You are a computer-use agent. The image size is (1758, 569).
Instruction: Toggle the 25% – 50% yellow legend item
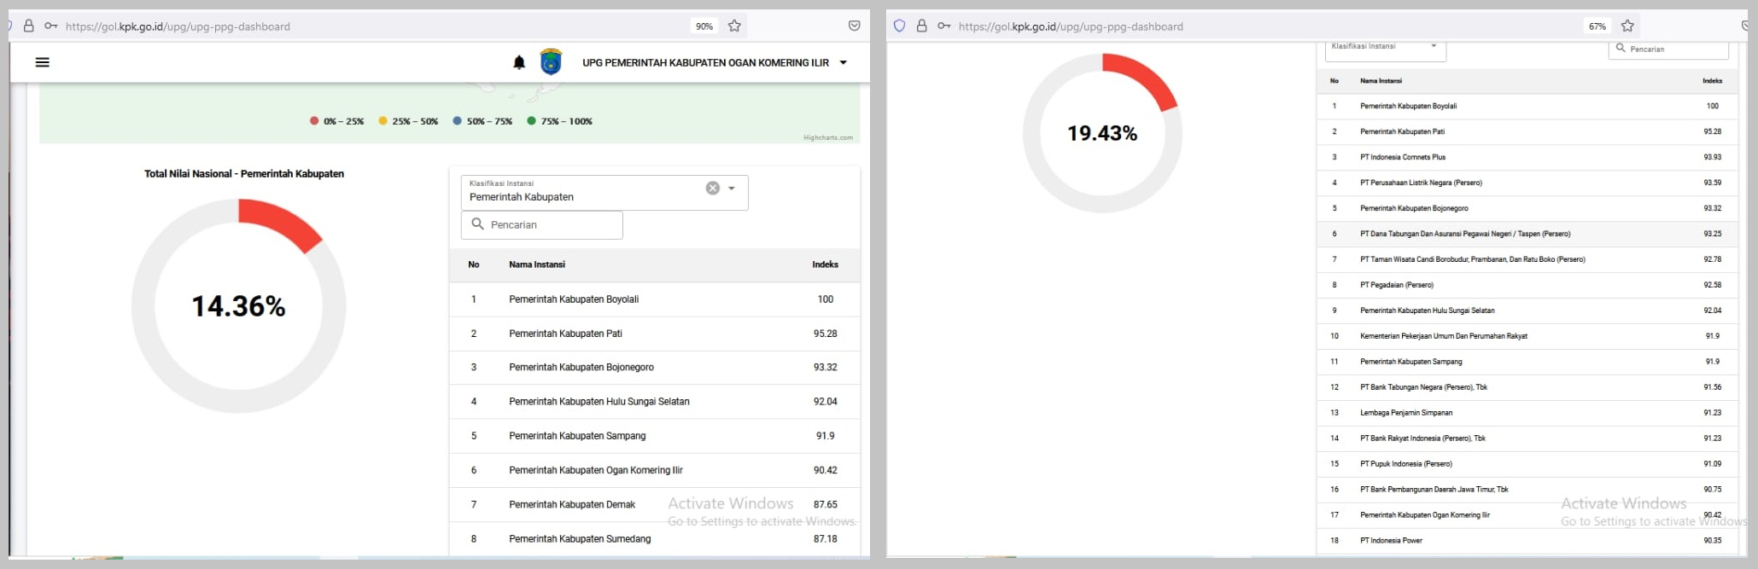pyautogui.click(x=408, y=121)
